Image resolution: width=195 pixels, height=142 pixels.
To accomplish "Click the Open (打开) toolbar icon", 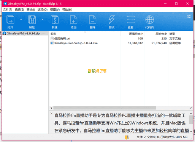I will pos(10,20).
